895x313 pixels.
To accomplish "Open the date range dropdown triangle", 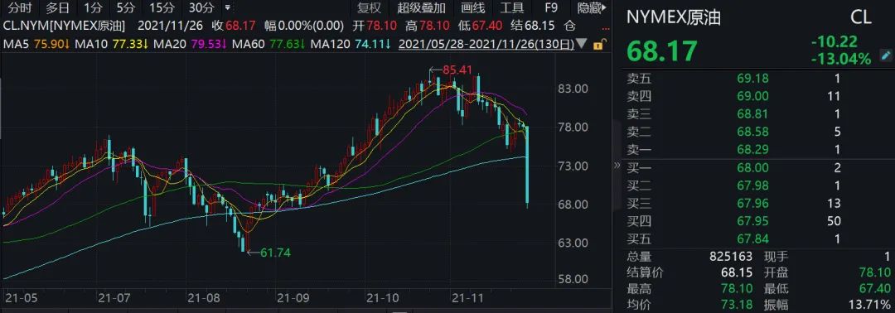I will coord(582,44).
